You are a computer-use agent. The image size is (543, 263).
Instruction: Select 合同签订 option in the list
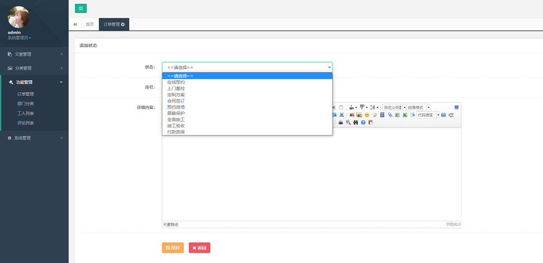point(176,101)
